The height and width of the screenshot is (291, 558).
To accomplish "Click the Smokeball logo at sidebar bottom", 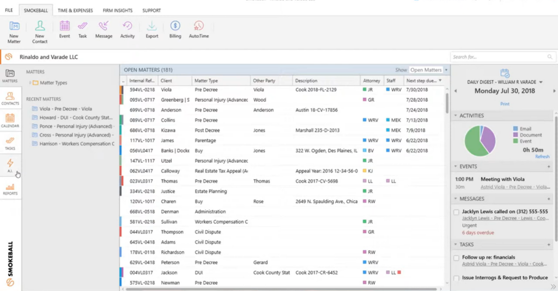I will [x=10, y=282].
